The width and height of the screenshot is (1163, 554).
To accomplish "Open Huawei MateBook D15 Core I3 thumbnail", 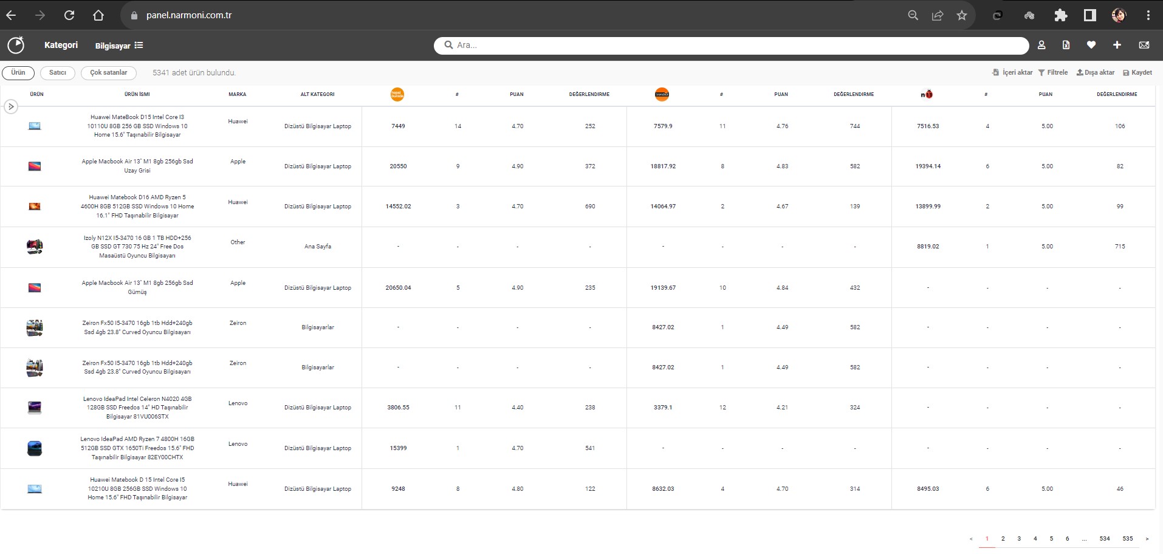I will pos(35,126).
